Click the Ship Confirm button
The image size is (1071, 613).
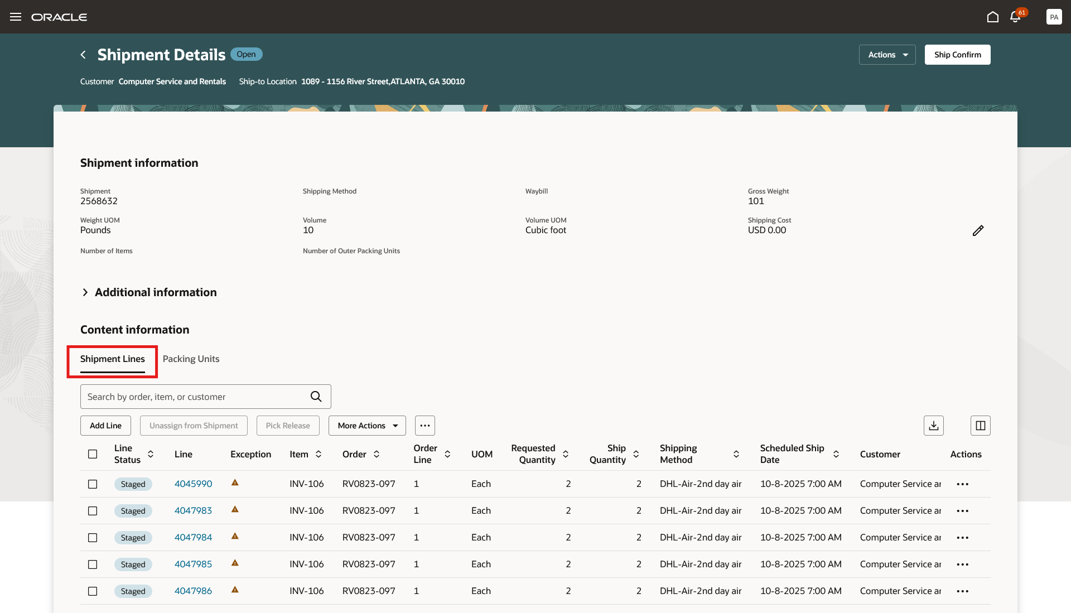[957, 55]
